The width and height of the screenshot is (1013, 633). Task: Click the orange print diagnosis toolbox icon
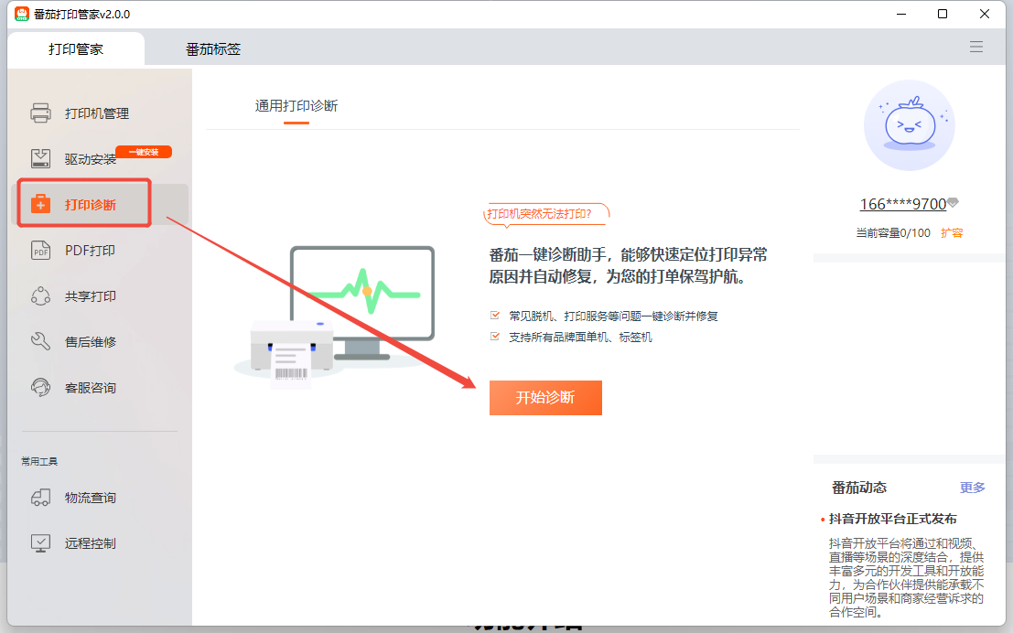click(40, 204)
